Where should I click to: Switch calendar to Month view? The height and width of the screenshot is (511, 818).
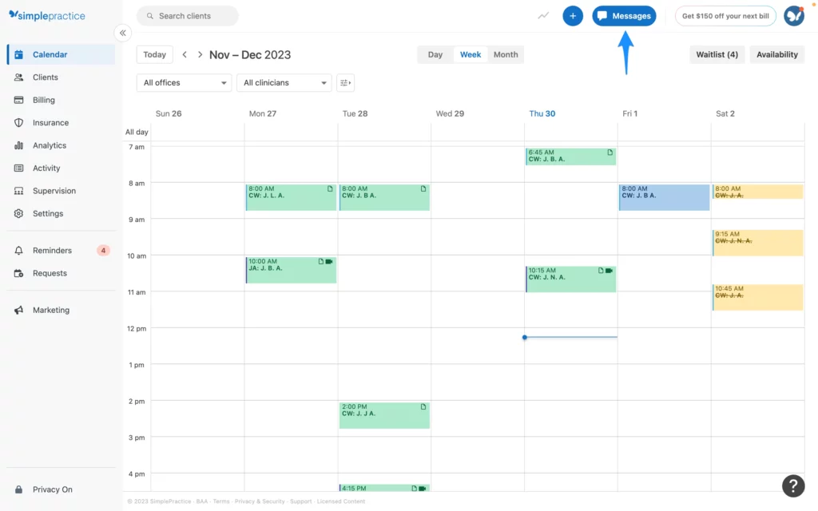pyautogui.click(x=506, y=55)
